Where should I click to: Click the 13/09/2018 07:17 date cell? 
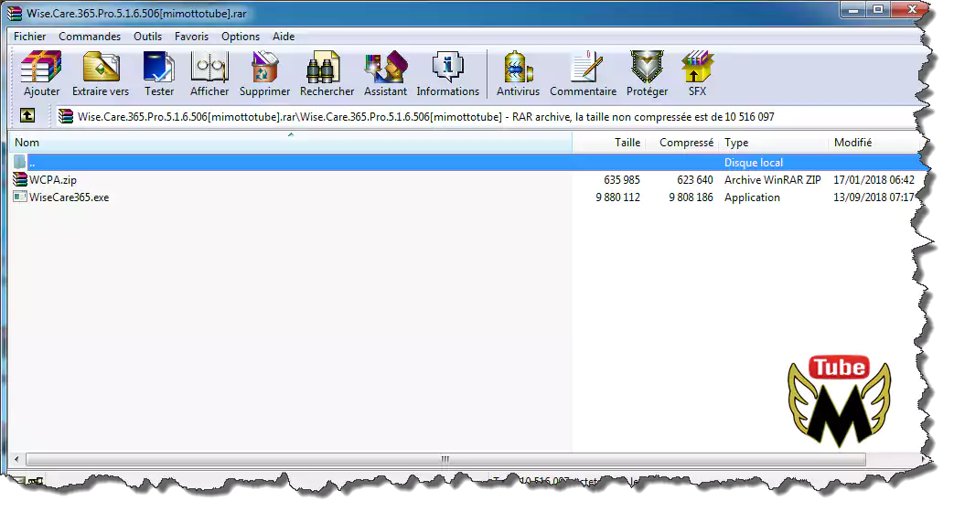pos(874,197)
